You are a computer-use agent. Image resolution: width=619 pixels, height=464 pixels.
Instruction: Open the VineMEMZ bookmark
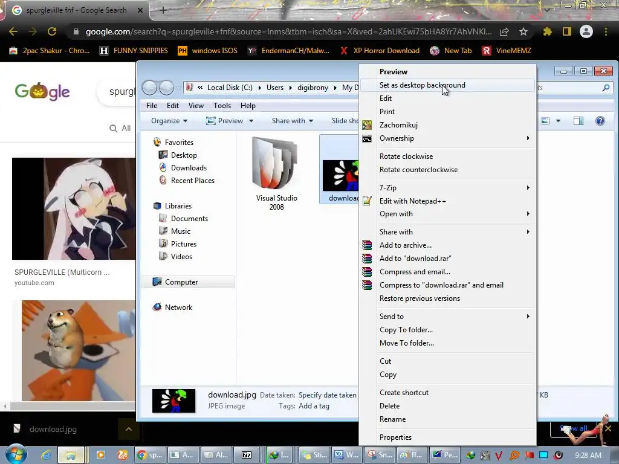[x=507, y=51]
